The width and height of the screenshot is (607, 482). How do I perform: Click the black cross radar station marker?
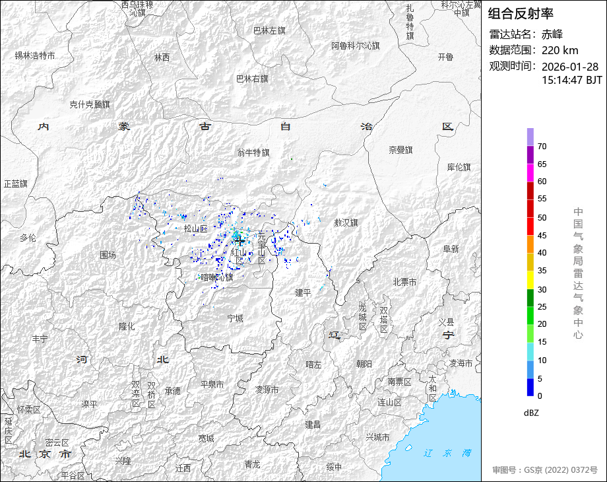(240, 241)
